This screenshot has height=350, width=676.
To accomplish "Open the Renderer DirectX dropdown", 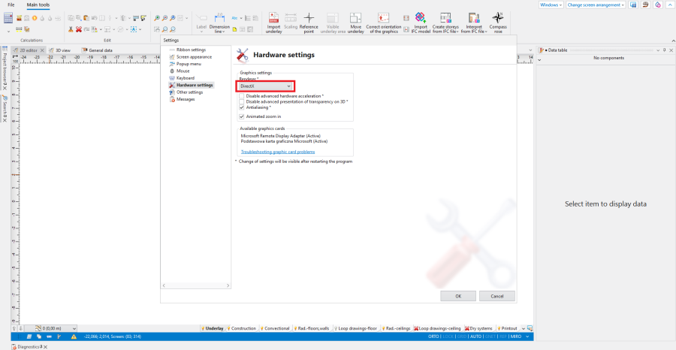I will tap(264, 86).
